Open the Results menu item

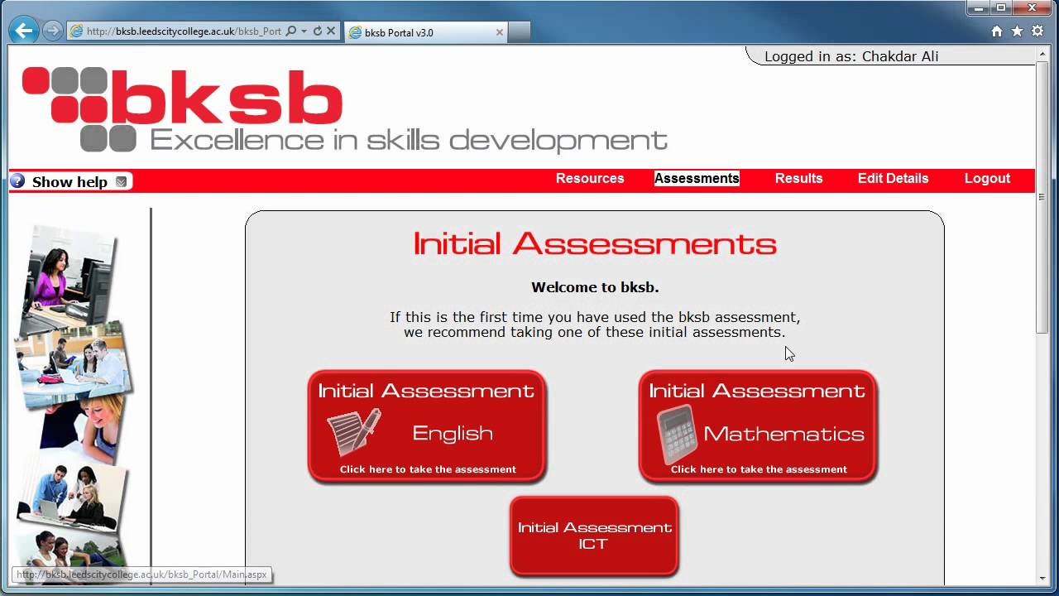[x=798, y=178]
